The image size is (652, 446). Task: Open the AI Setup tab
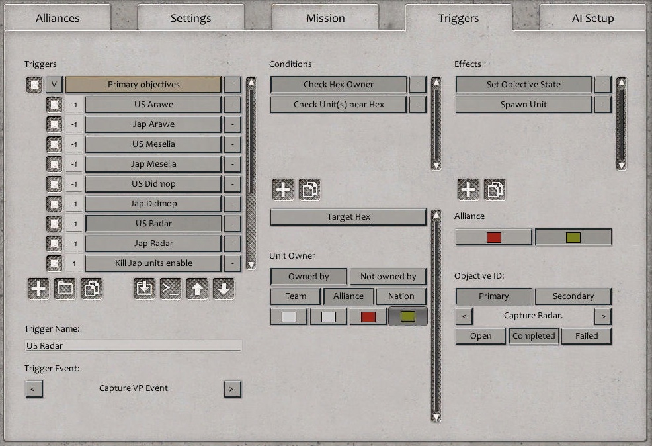coord(592,18)
